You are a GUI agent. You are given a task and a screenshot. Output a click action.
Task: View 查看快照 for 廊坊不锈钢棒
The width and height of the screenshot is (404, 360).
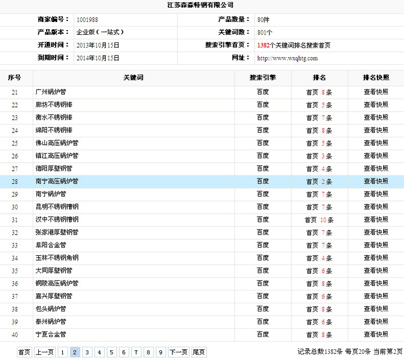click(376, 105)
